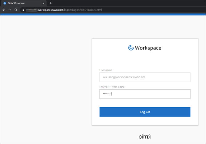
Task: Click the 'Workspace' heading text
Action: click(148, 48)
